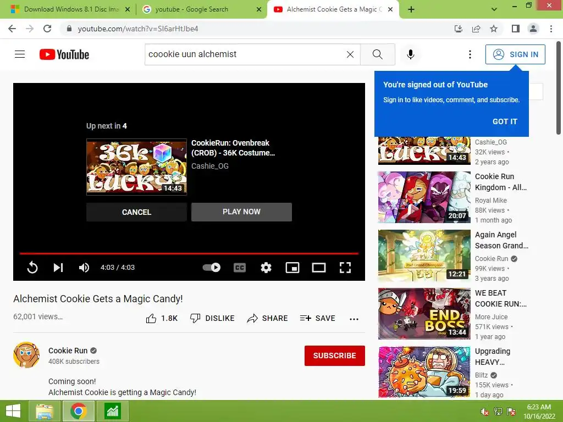Image resolution: width=563 pixels, height=422 pixels.
Task: Close the Download Windows 8.1 tab
Action: click(x=128, y=10)
